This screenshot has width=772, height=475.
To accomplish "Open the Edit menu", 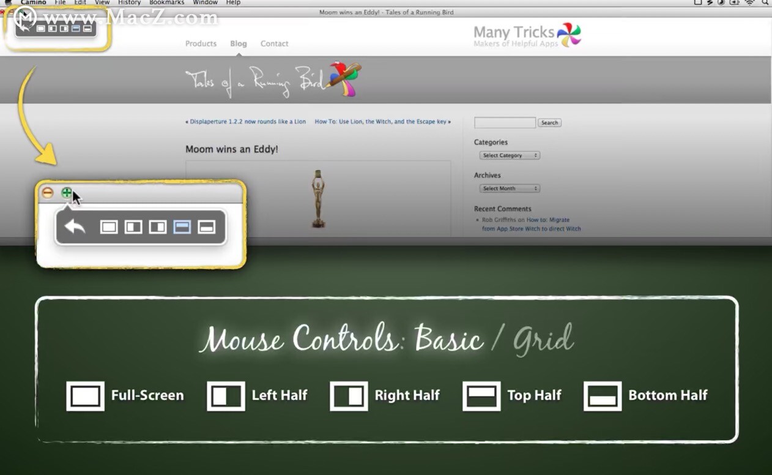I will (x=80, y=3).
